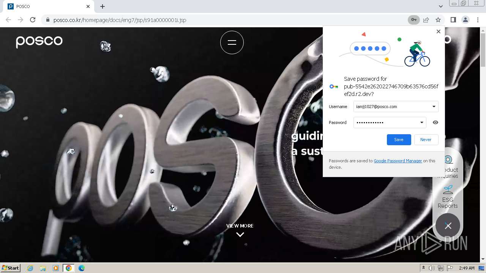Close the save password popup
Image resolution: width=486 pixels, height=273 pixels.
click(439, 31)
